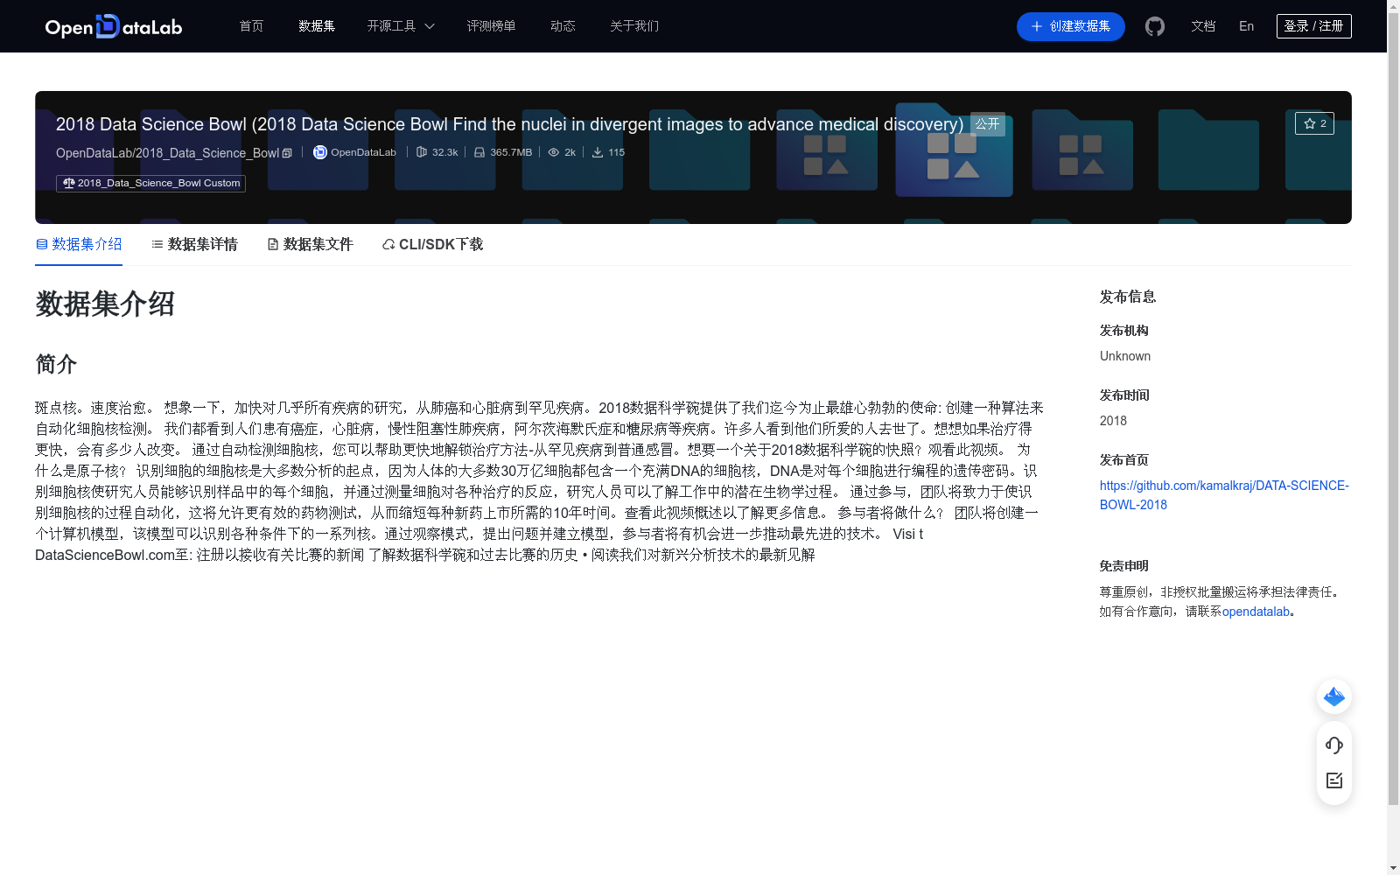Click the 创建数据集 button
This screenshot has height=875, width=1400.
click(1071, 26)
